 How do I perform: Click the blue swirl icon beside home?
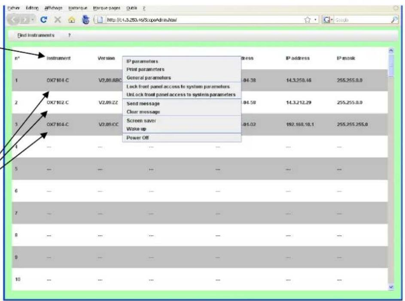pyautogui.click(x=85, y=20)
